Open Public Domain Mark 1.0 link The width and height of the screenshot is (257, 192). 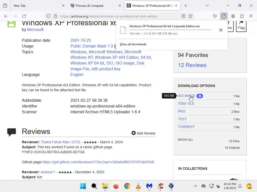[92, 46]
